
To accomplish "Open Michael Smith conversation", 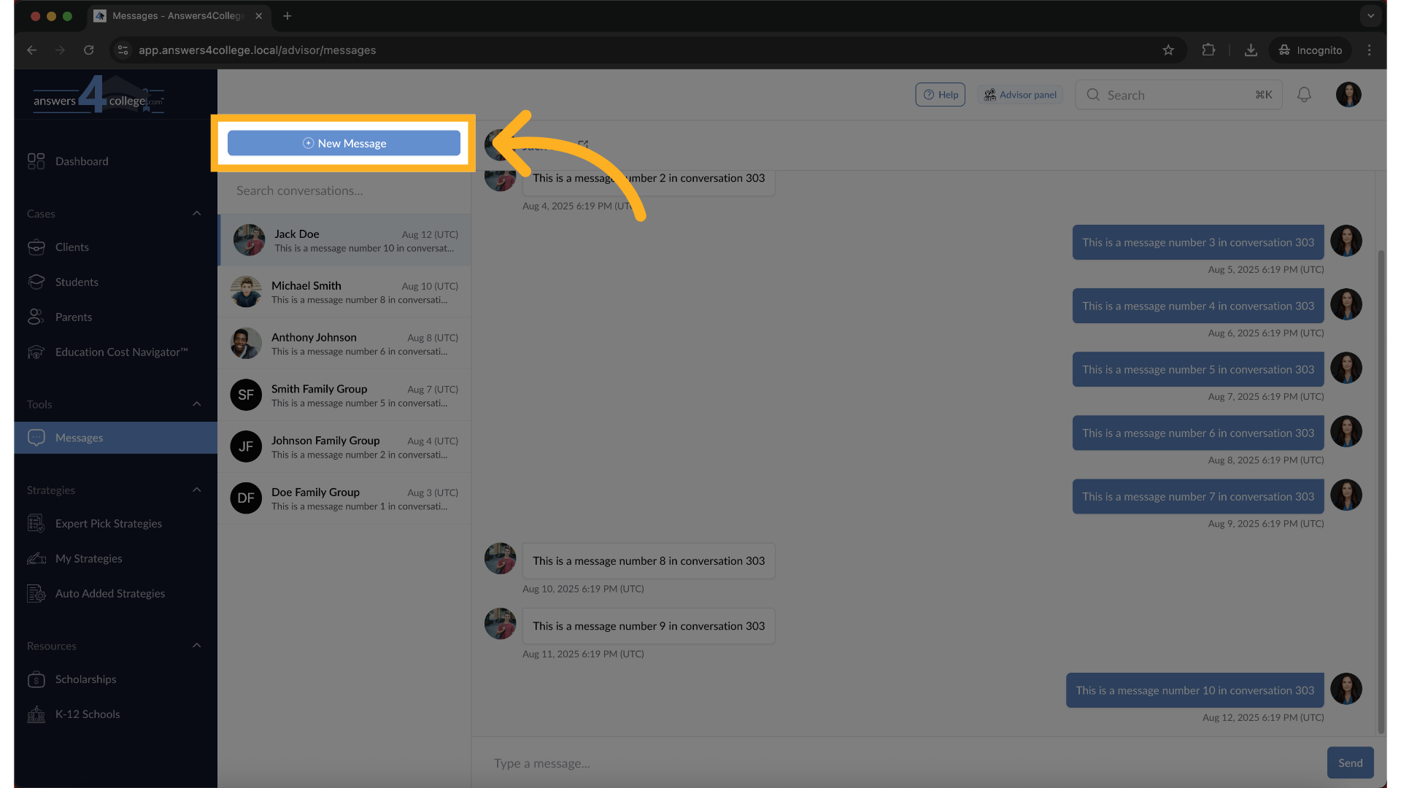I will 344,292.
